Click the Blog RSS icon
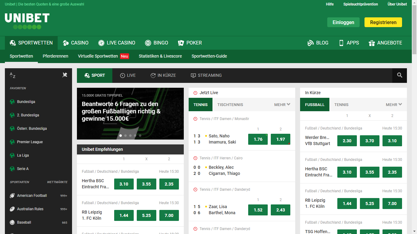Image resolution: width=417 pixels, height=234 pixels. tap(310, 43)
